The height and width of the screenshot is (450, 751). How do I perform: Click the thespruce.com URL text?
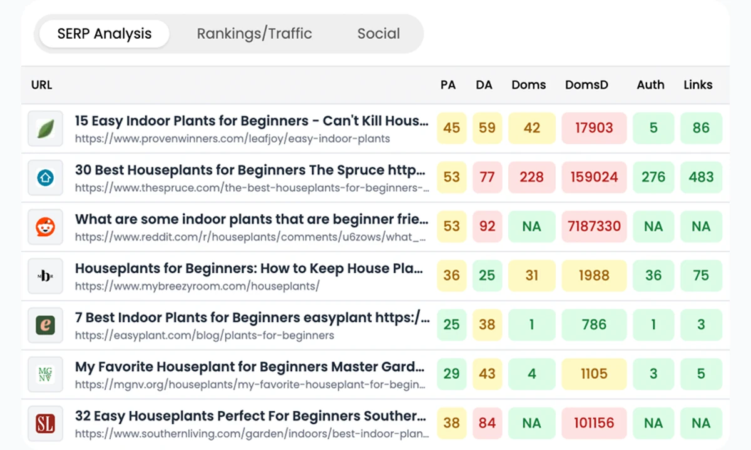pos(252,188)
